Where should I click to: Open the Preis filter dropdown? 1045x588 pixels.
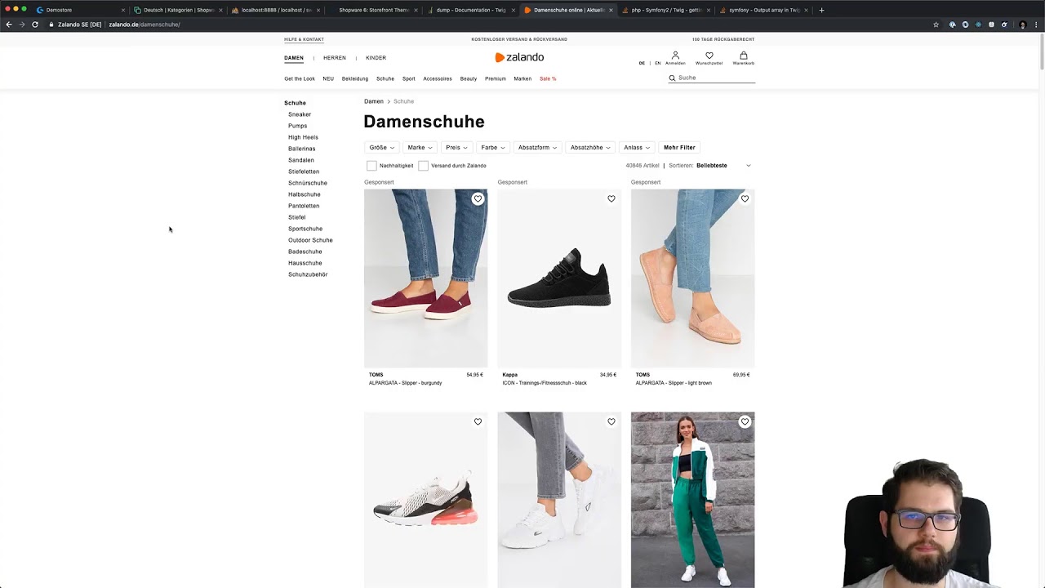(x=456, y=148)
